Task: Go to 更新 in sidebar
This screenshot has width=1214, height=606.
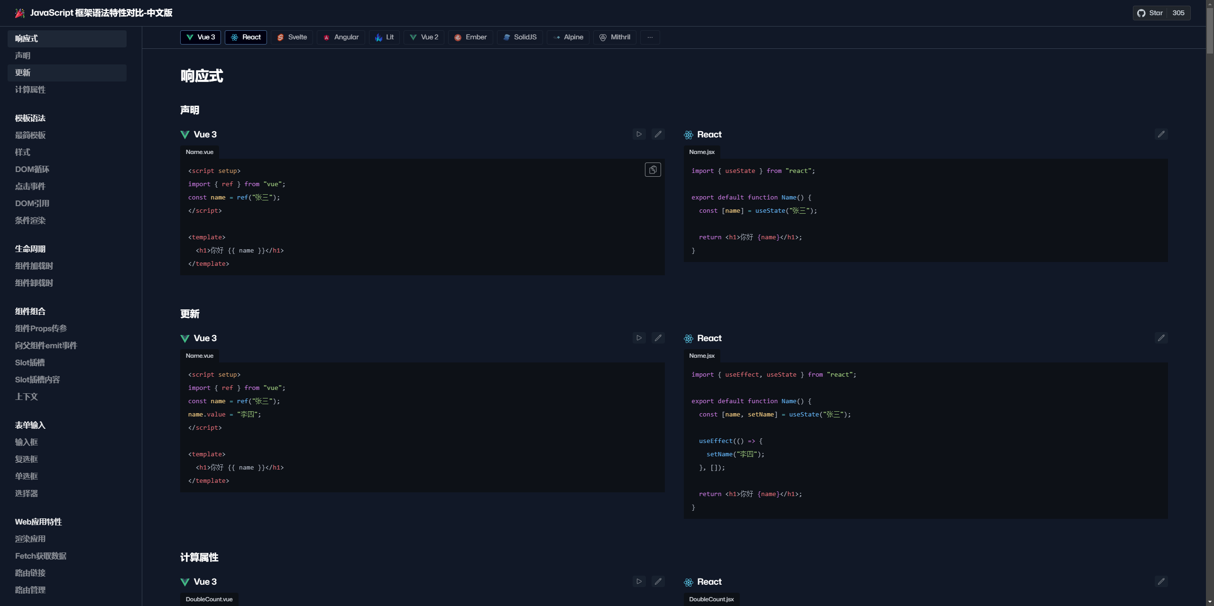Action: [x=67, y=72]
